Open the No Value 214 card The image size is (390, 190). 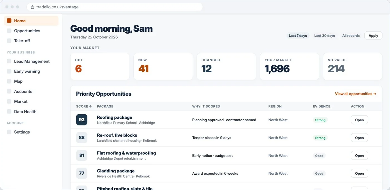tap(353, 66)
